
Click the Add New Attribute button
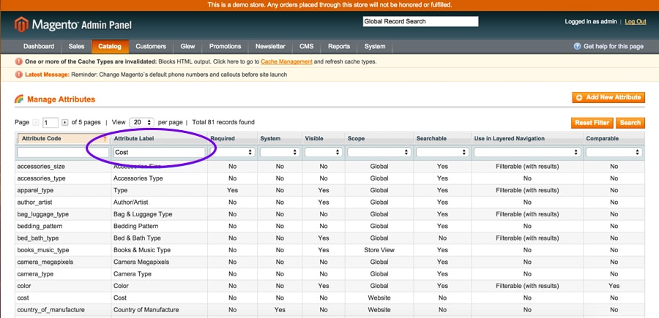[608, 97]
